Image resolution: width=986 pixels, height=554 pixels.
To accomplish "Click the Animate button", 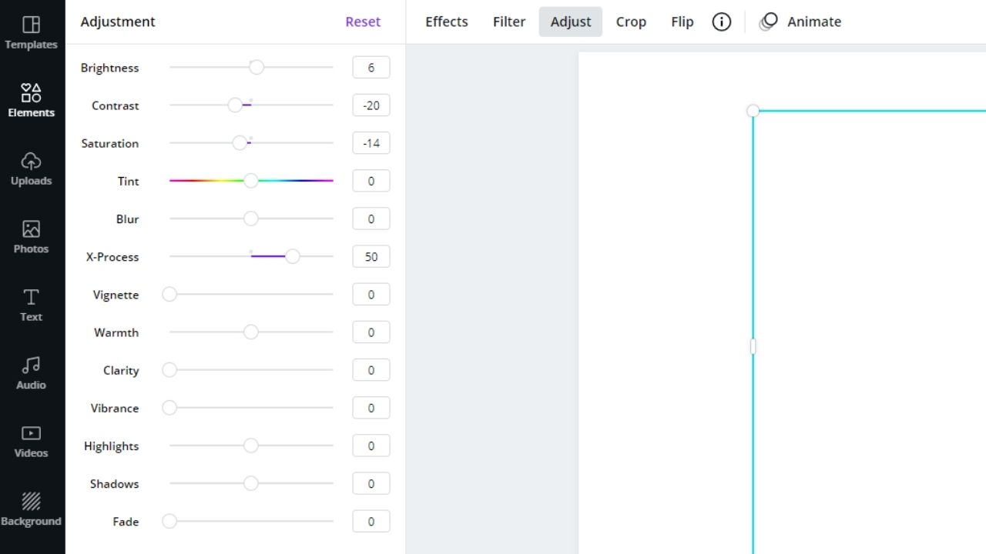I will [x=800, y=22].
